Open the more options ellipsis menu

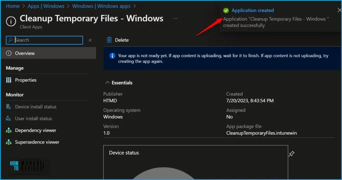pos(175,18)
